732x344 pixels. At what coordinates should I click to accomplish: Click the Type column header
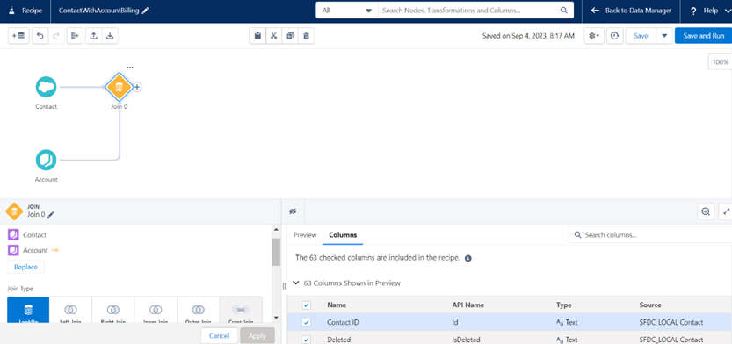(564, 305)
